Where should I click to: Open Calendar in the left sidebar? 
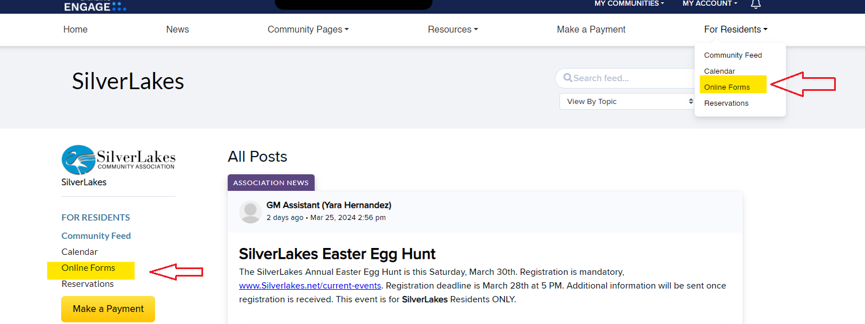(x=80, y=252)
